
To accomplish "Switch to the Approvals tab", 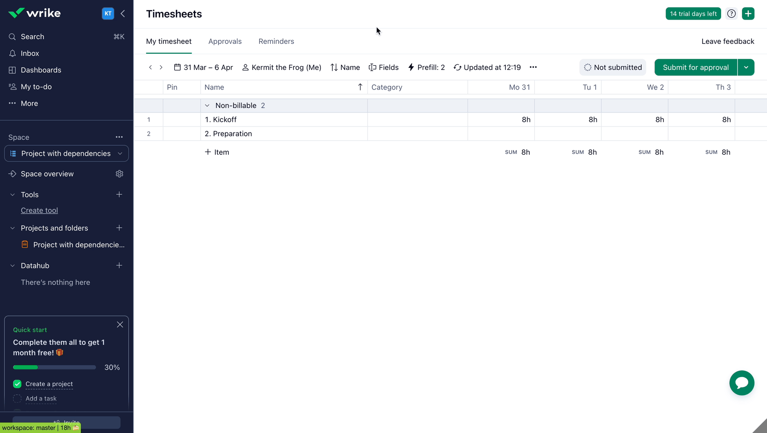I will coord(225,41).
